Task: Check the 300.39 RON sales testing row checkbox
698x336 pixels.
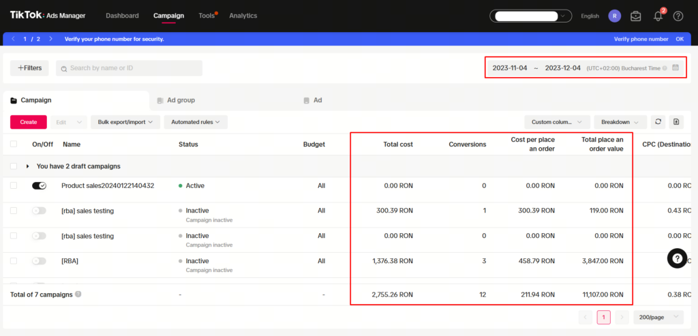Action: pos(14,211)
